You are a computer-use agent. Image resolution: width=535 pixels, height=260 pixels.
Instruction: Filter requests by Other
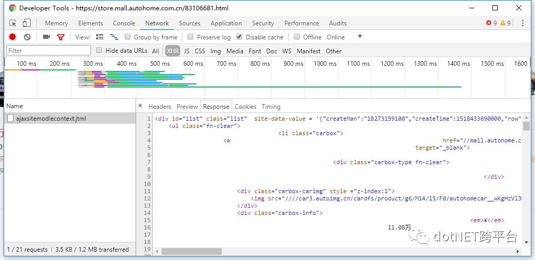click(x=333, y=51)
